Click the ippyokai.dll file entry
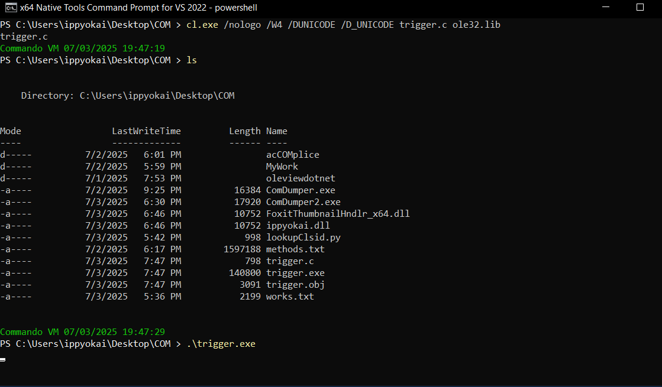The width and height of the screenshot is (662, 387). [298, 226]
